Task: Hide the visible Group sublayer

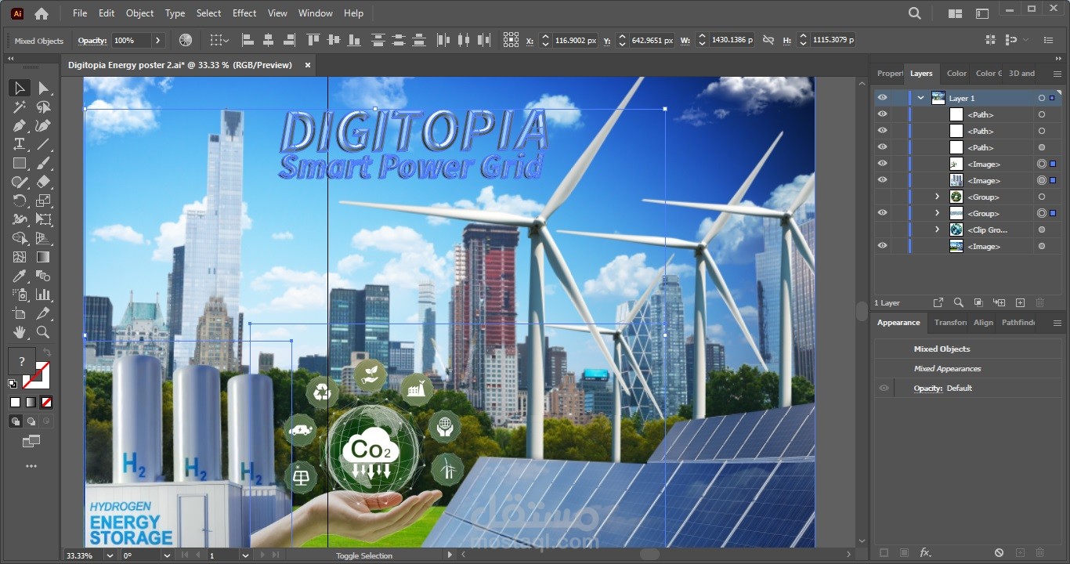Action: (883, 213)
